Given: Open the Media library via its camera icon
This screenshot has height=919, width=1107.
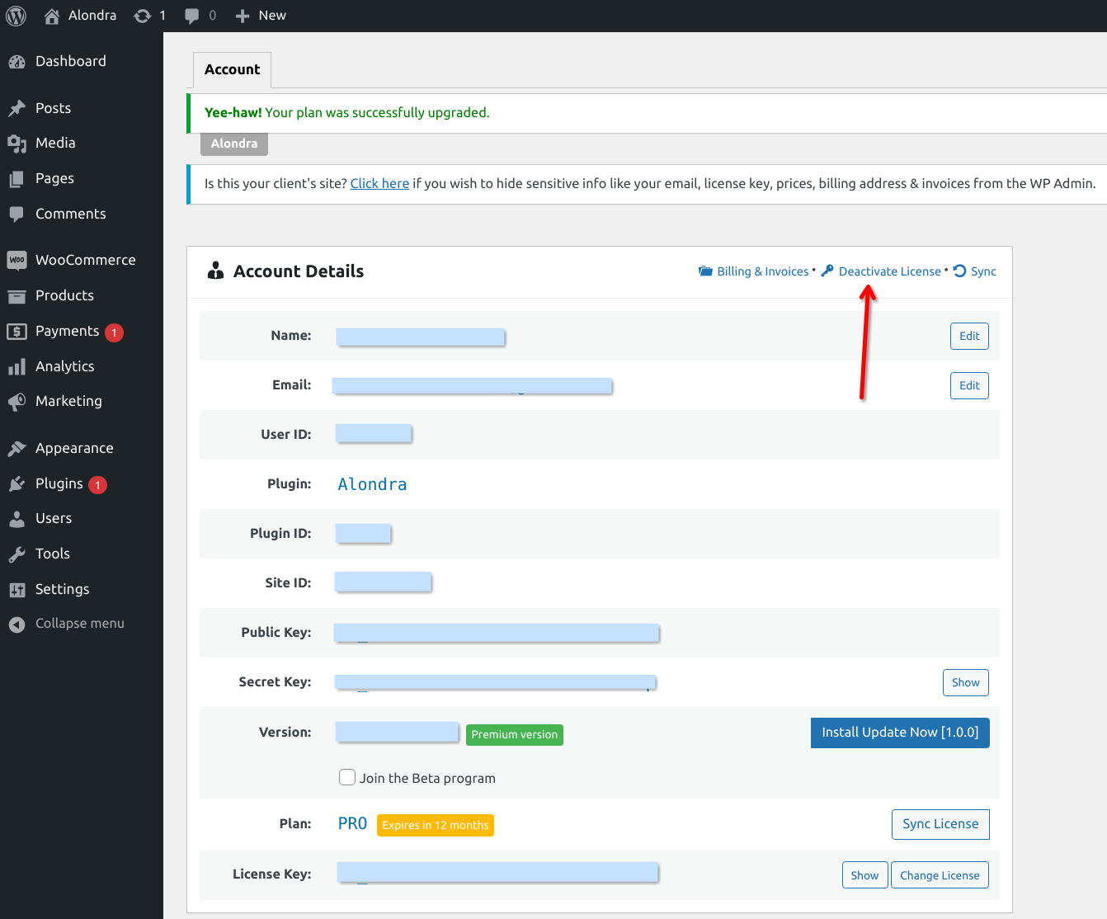Looking at the screenshot, I should point(17,143).
